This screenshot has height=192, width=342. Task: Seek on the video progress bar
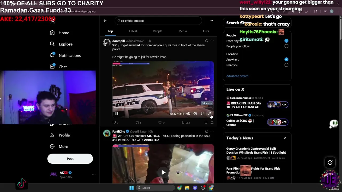point(163,108)
